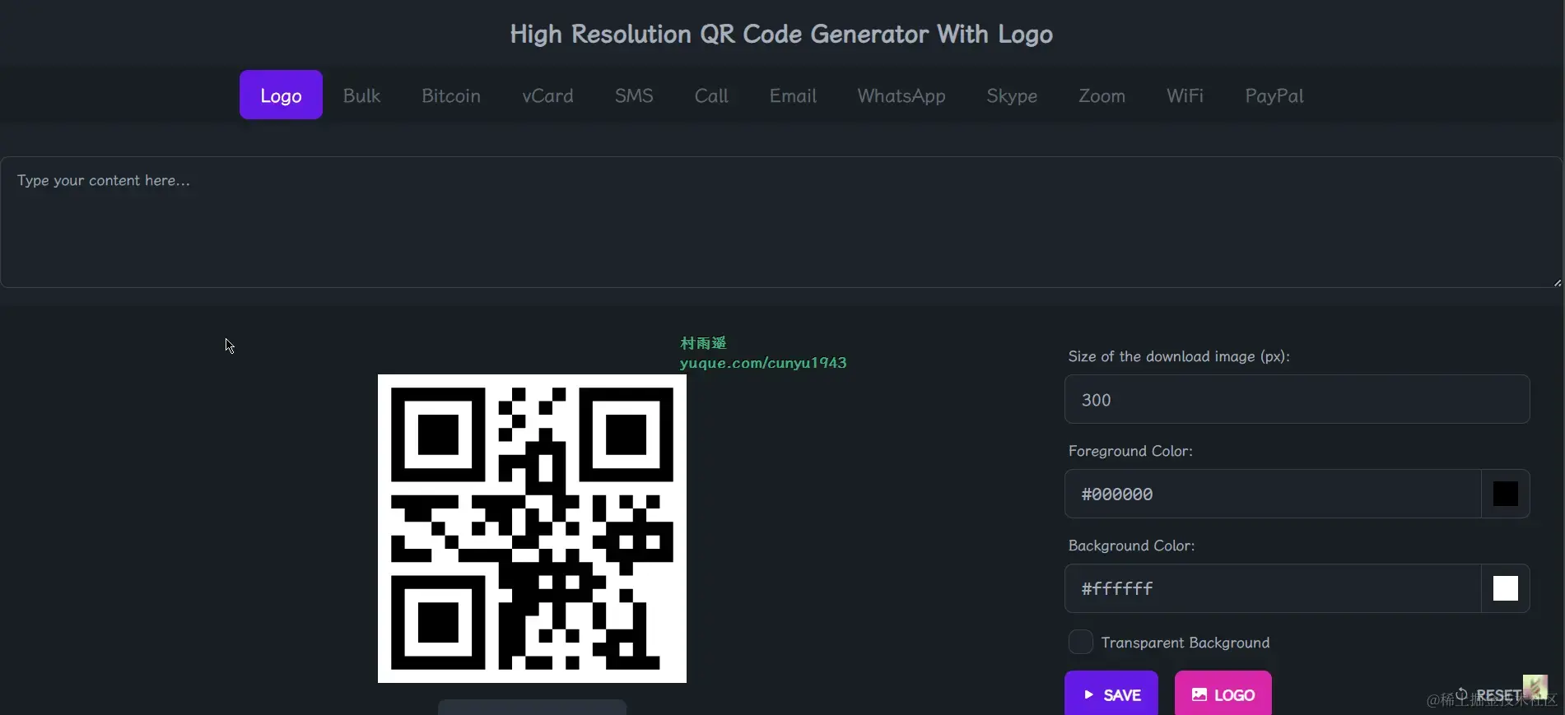Click the Background Color hex field
Viewport: 1565px width, 715px height.
pyautogui.click(x=1273, y=588)
